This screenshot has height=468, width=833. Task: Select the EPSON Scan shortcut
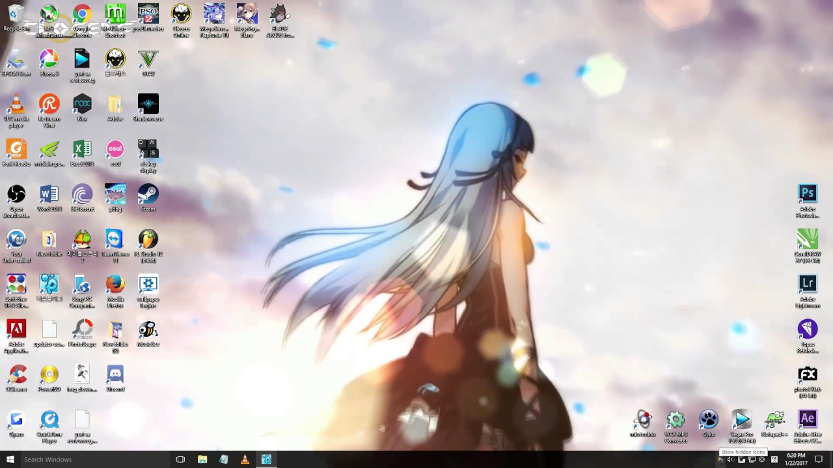click(x=16, y=63)
